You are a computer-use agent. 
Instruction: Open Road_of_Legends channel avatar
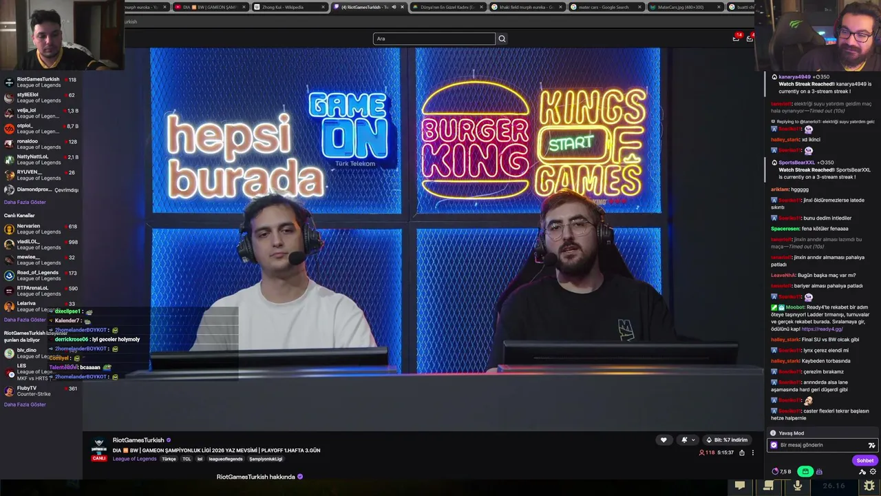9,276
